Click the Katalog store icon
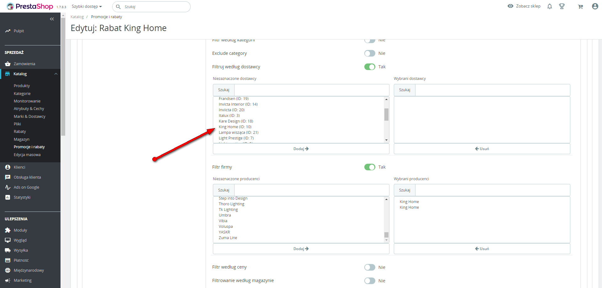The image size is (602, 288). (8, 74)
